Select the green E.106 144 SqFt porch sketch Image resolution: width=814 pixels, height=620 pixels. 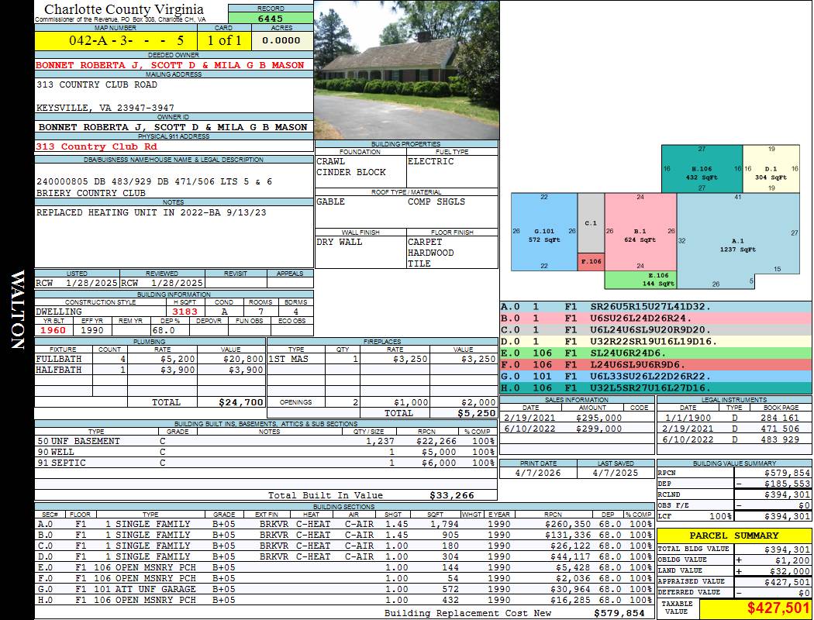[640, 279]
